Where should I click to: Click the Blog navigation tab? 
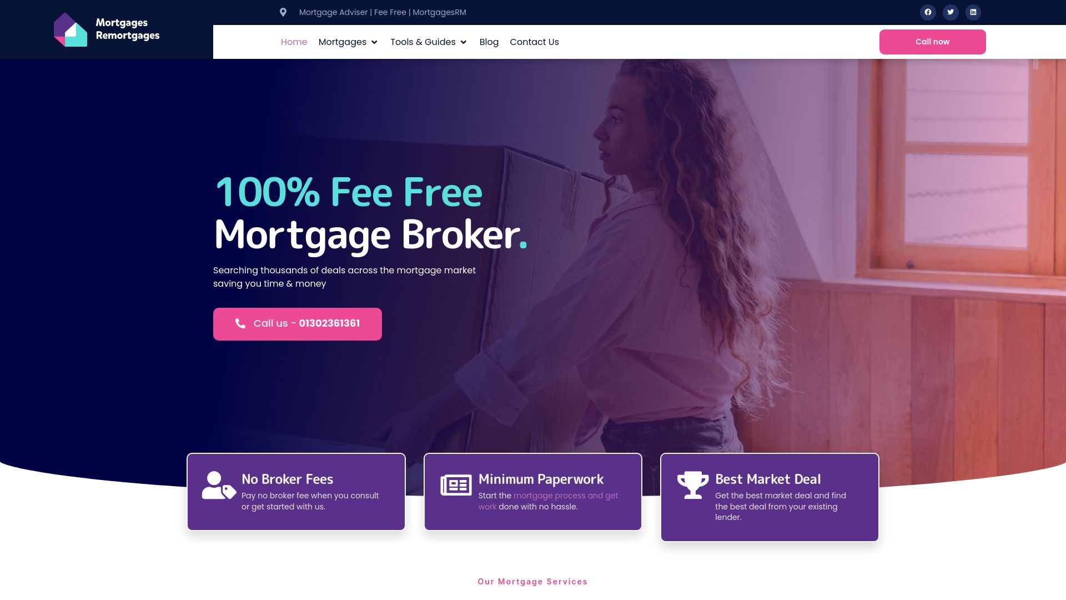(x=489, y=42)
